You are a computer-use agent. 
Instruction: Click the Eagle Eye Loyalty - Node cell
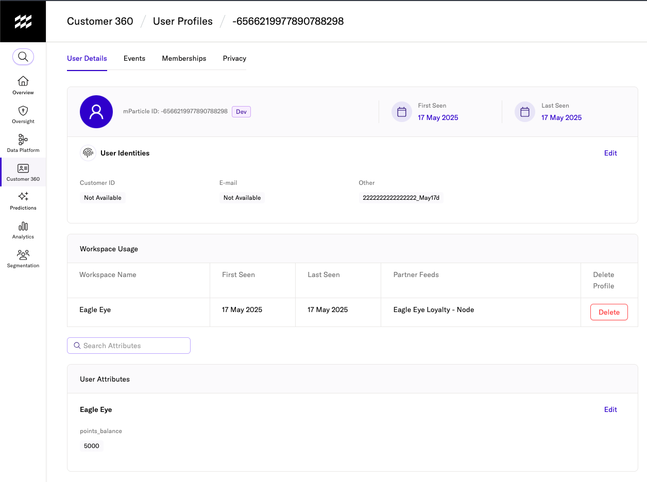[x=433, y=309]
